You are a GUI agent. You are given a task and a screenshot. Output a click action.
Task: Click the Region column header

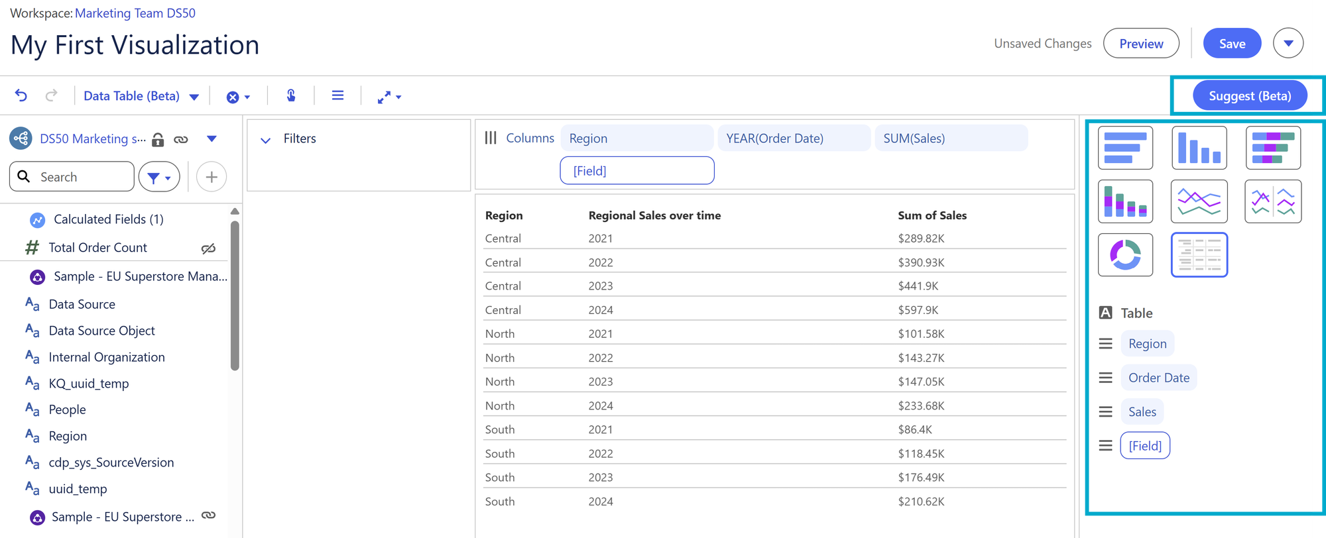[x=504, y=215]
